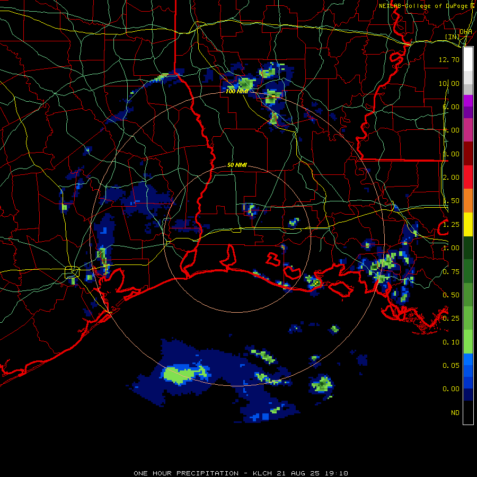This screenshot has height=477, width=477.
Task: Pick the yellow legend swatch near 1.25
Action: [x=468, y=224]
